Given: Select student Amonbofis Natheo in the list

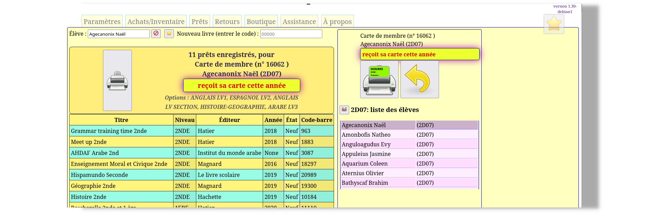Looking at the screenshot, I should pyautogui.click(x=366, y=135).
